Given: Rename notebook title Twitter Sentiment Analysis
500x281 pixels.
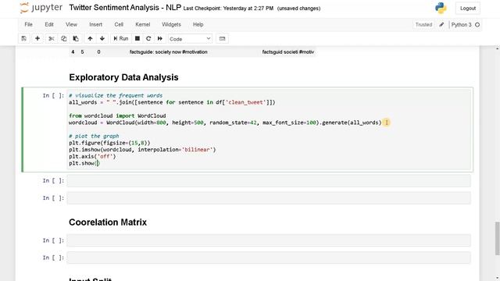Looking at the screenshot, I should pyautogui.click(x=125, y=8).
